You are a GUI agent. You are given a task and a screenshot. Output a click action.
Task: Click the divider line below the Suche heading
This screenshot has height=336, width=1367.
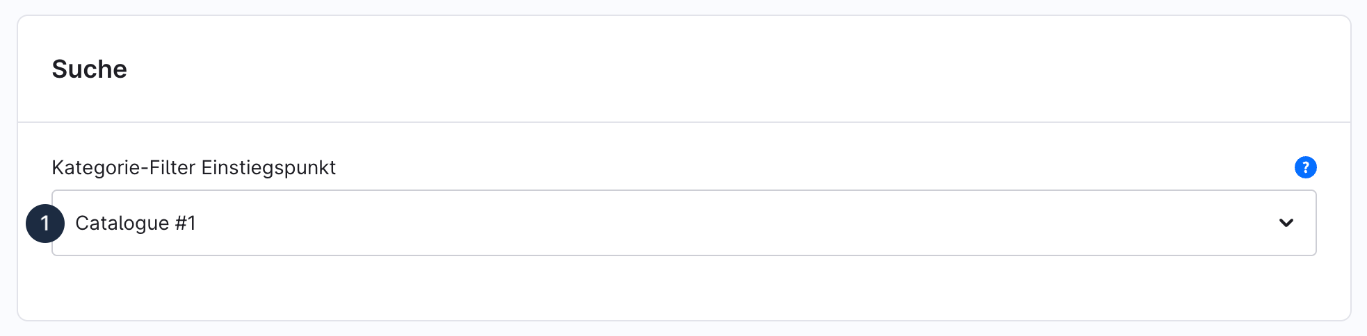coord(683,122)
